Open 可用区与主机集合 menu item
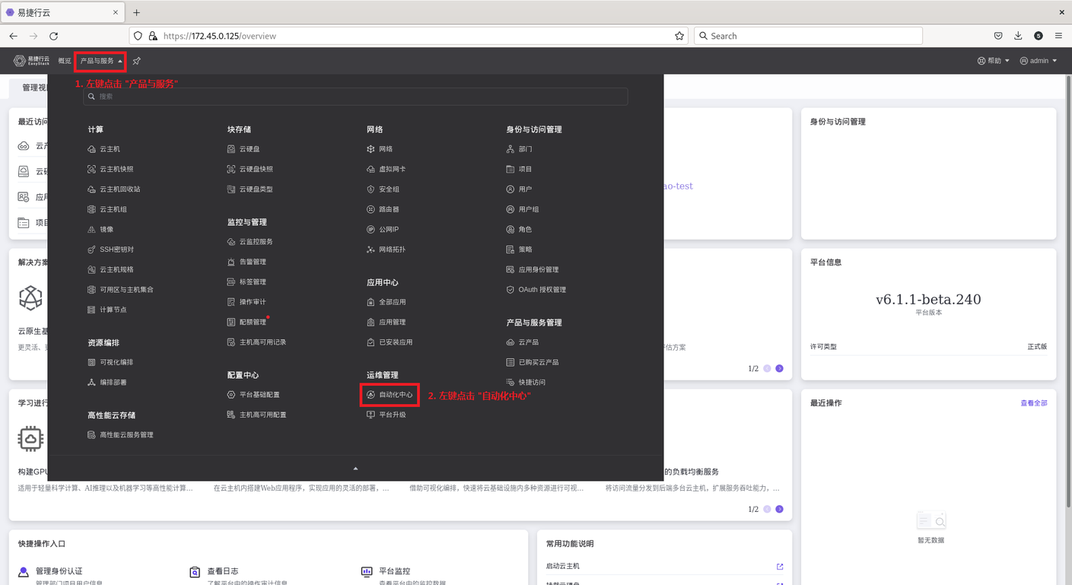This screenshot has width=1072, height=585. [120, 290]
